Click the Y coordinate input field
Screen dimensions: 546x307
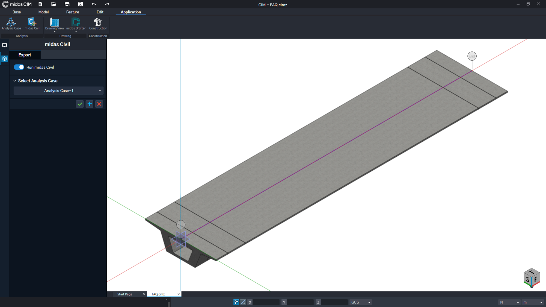[300, 302]
